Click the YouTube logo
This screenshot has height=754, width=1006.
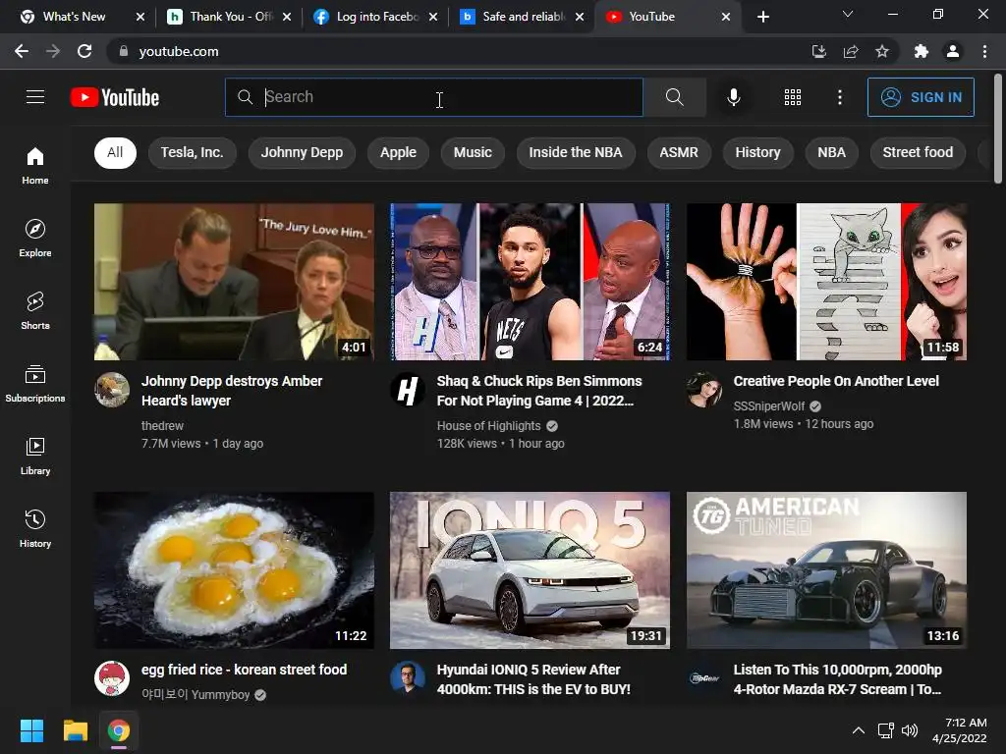click(x=115, y=97)
